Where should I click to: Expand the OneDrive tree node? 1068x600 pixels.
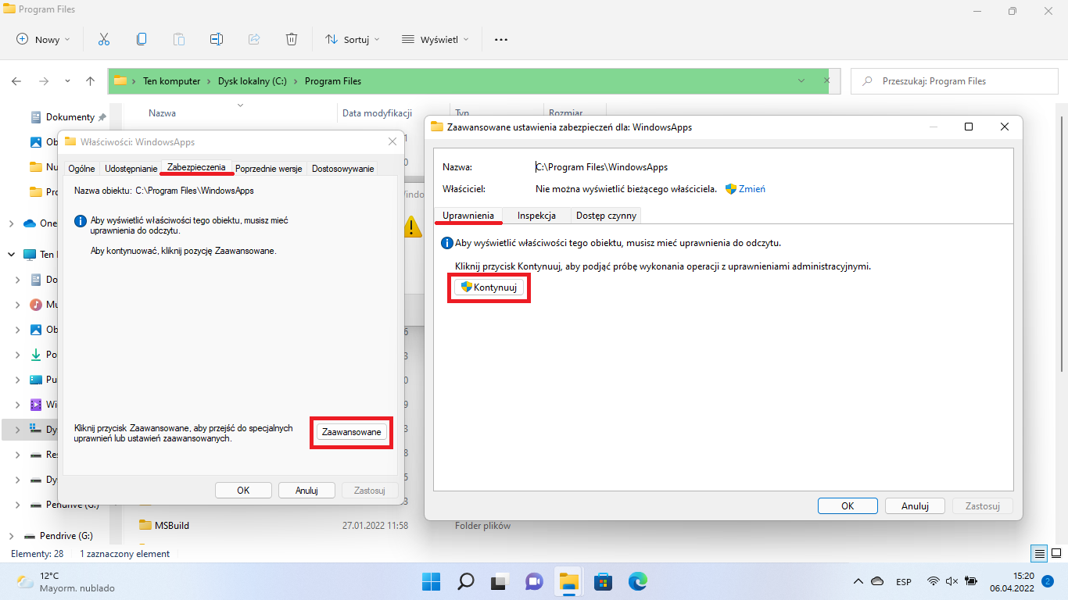pos(12,223)
